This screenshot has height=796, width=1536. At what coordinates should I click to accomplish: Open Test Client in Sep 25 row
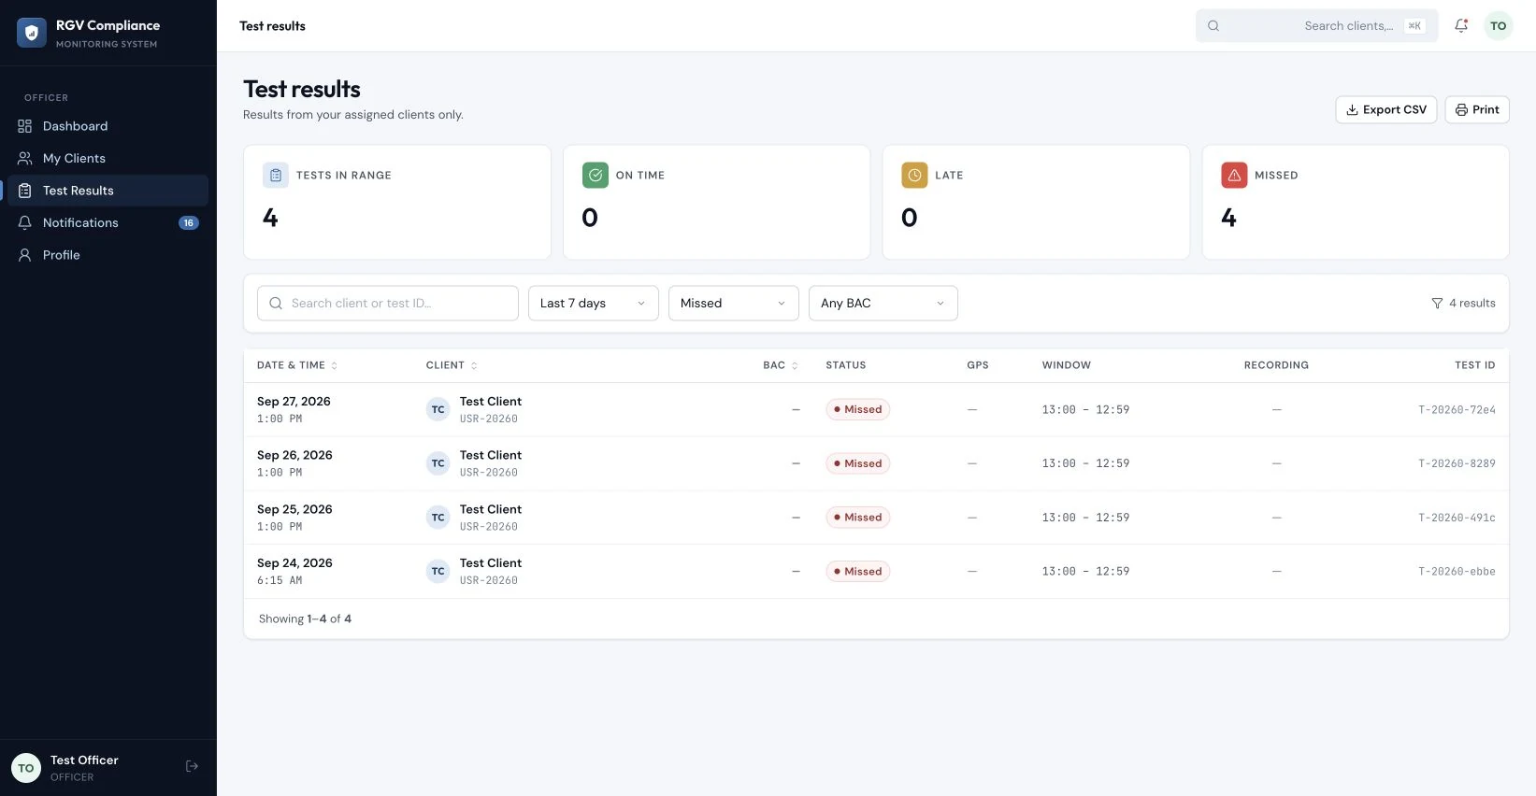(491, 509)
